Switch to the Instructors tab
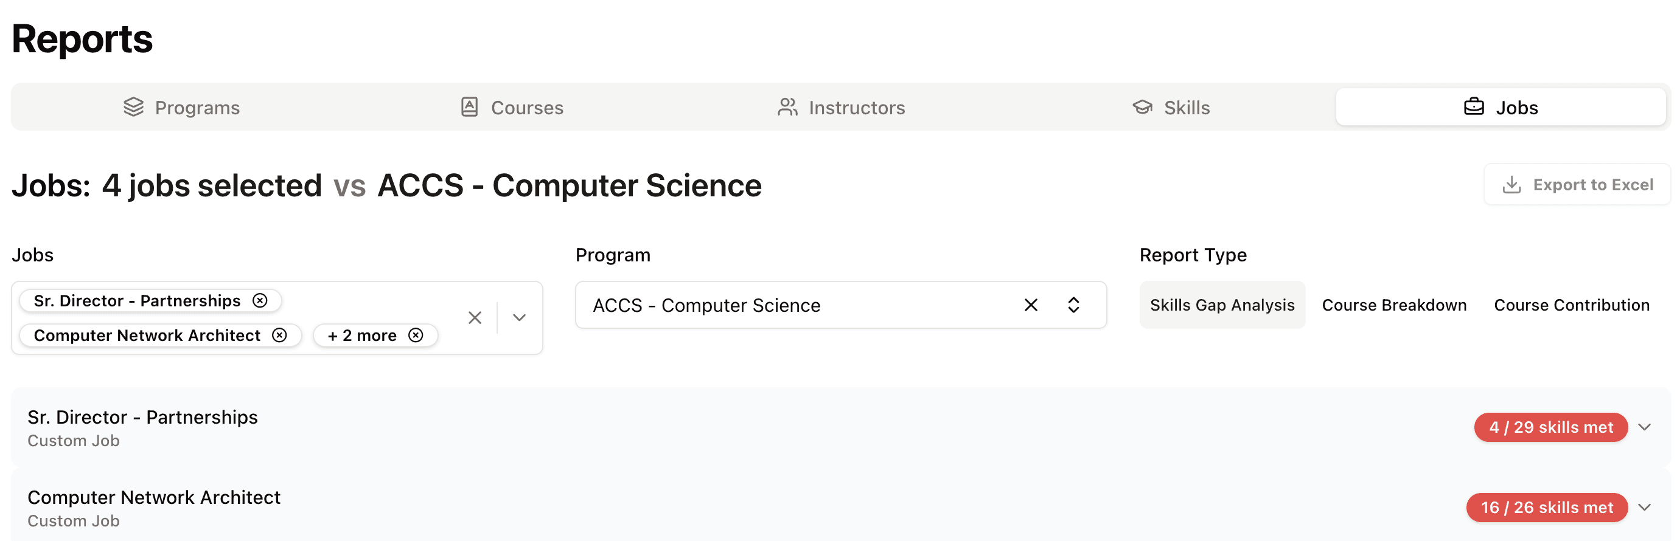The height and width of the screenshot is (541, 1677). click(x=841, y=106)
